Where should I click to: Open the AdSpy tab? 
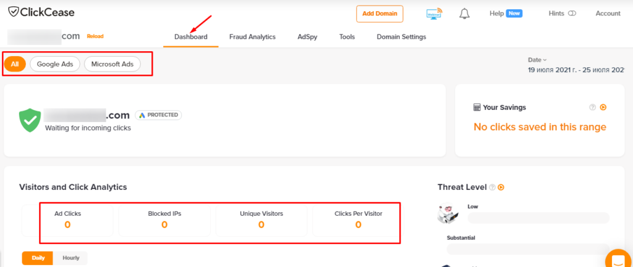[x=307, y=36]
